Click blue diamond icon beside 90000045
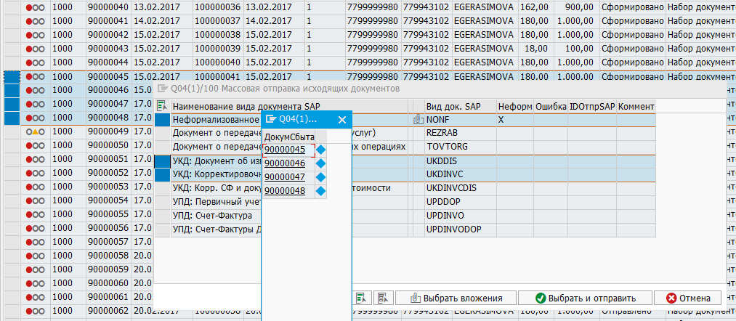The height and width of the screenshot is (321, 736). pos(320,150)
